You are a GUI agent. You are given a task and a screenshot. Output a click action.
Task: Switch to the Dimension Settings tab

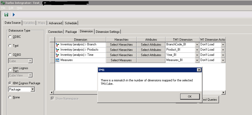click(x=107, y=32)
